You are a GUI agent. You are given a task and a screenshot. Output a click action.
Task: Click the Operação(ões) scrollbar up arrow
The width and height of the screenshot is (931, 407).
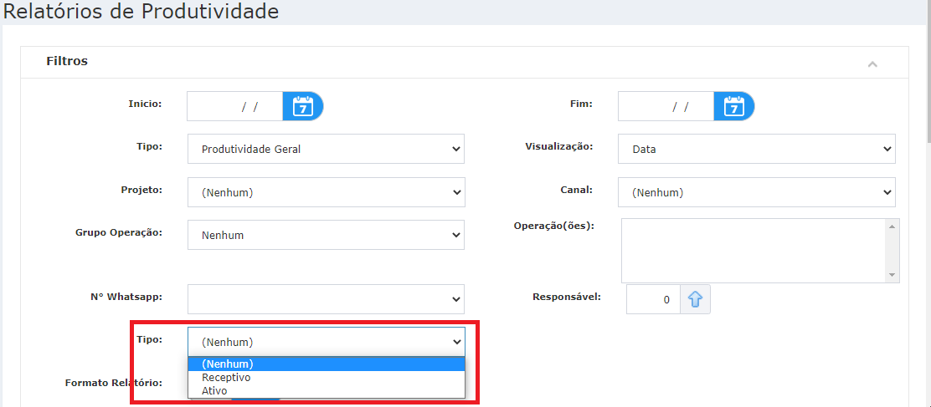tap(892, 226)
